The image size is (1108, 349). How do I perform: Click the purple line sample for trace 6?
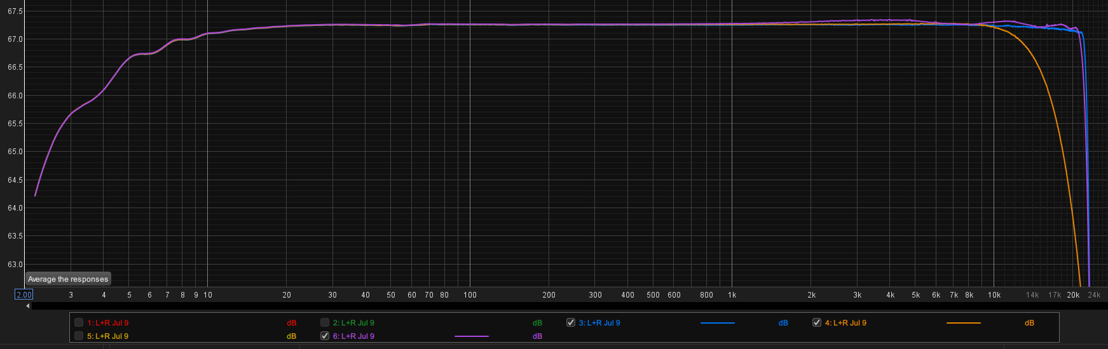pos(472,336)
